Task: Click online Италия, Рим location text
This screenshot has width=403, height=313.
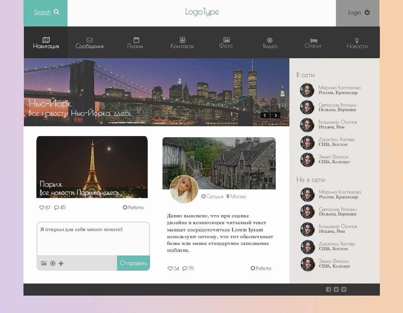Action: point(331,127)
